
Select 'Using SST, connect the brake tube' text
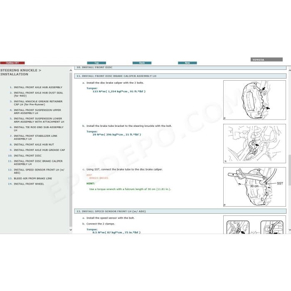pyautogui.click(x=125, y=170)
